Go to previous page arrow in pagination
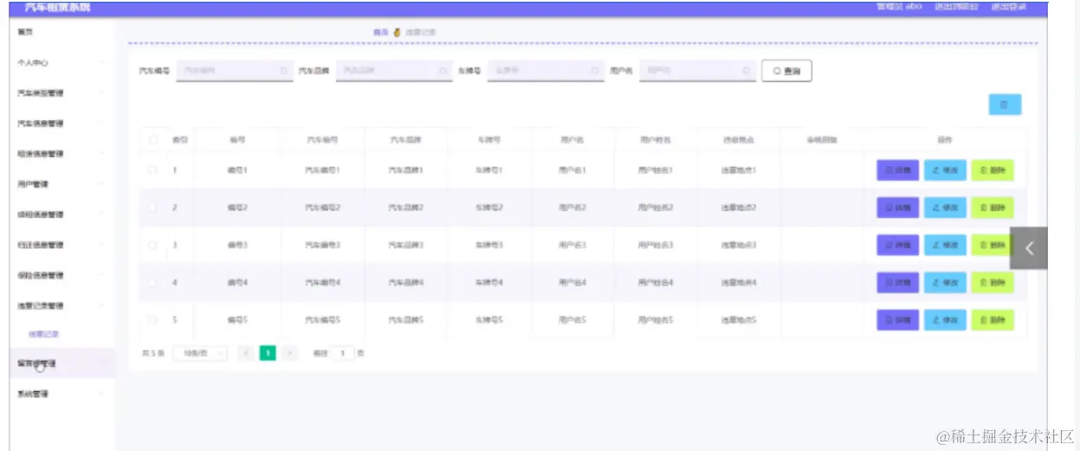This screenshot has width=1080, height=451. [x=246, y=353]
